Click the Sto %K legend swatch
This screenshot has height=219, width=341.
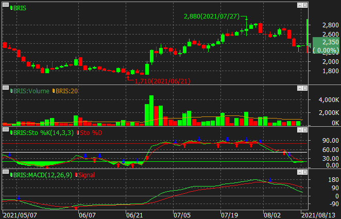pyautogui.click(x=11, y=132)
